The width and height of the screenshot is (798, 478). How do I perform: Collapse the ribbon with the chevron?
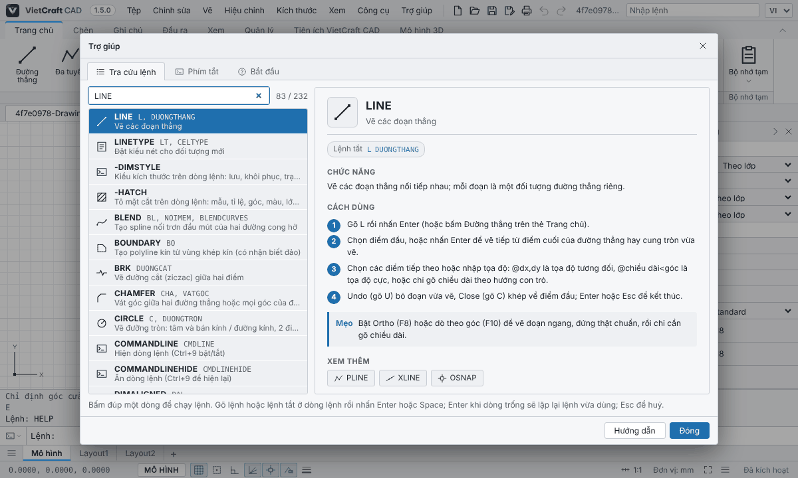click(784, 31)
